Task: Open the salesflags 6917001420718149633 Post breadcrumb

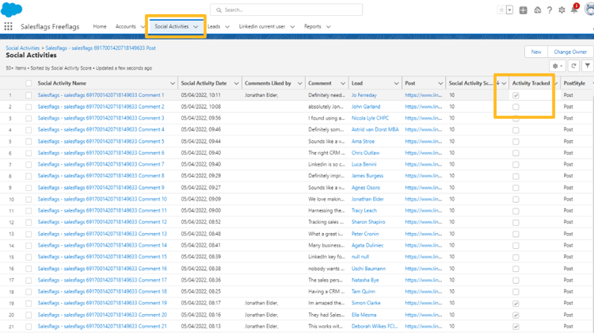Action: click(x=101, y=48)
